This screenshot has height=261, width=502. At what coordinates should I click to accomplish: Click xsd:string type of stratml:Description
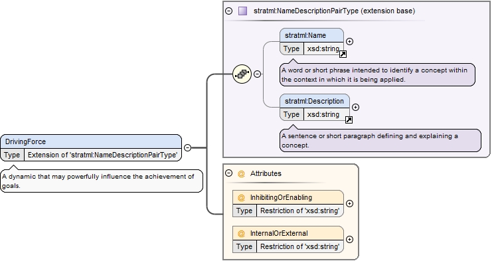[x=323, y=114]
